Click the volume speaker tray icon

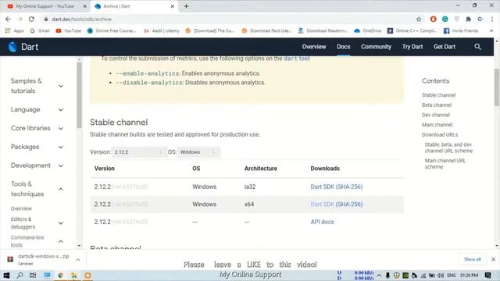(x=441, y=276)
